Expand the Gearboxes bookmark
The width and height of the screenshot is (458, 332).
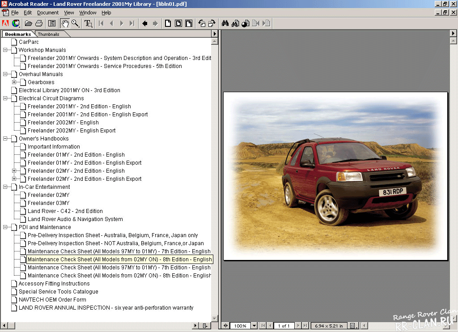14,82
